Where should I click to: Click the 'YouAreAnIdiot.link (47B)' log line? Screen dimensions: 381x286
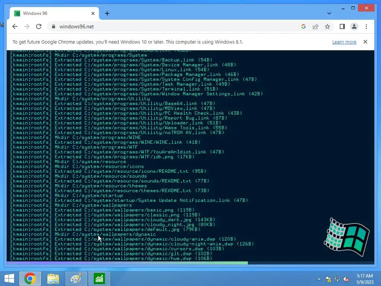pyautogui.click(x=117, y=152)
